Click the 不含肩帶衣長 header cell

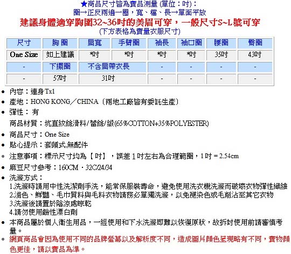tap(113, 67)
